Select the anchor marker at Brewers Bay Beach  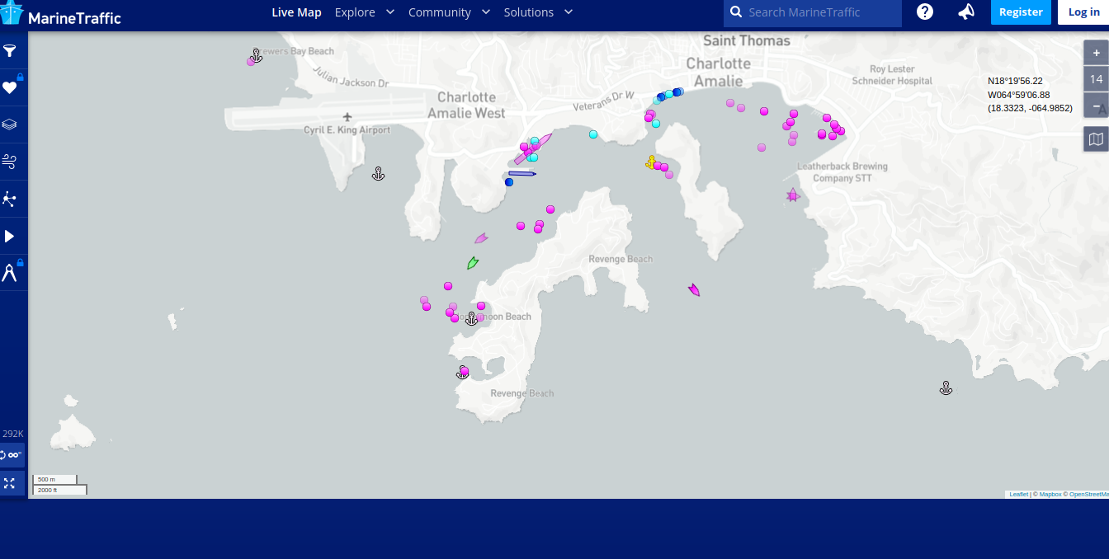(x=256, y=55)
